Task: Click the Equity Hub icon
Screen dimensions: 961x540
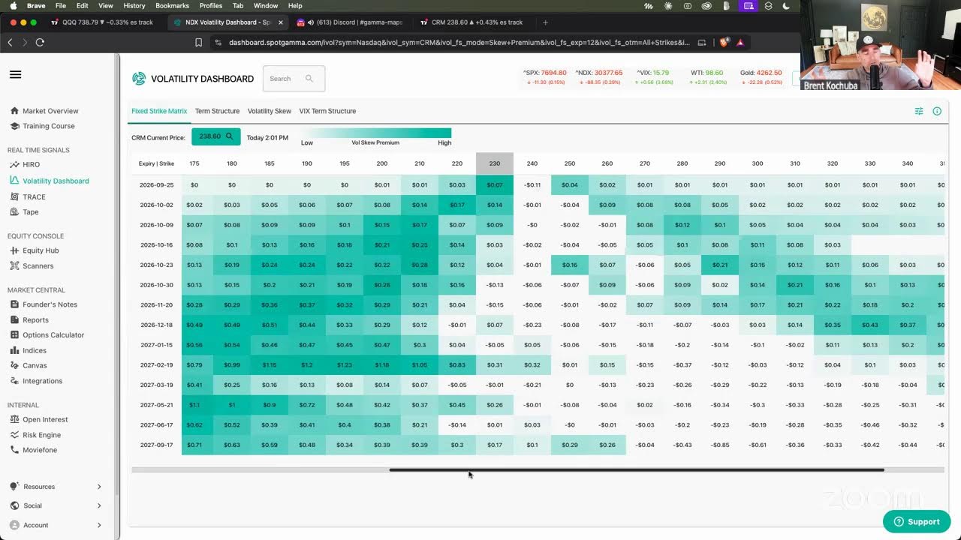Action: (14, 250)
